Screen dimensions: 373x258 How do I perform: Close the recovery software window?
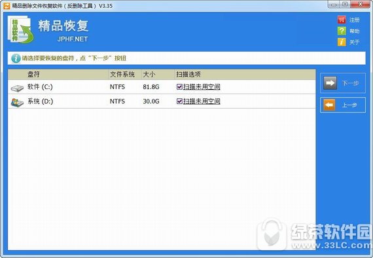[x=360, y=5]
